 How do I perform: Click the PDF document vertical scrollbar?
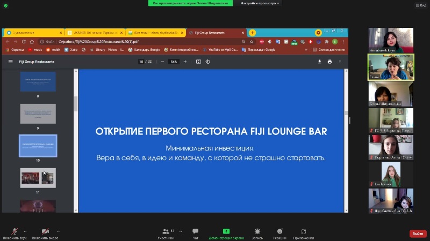pyautogui.click(x=346, y=112)
